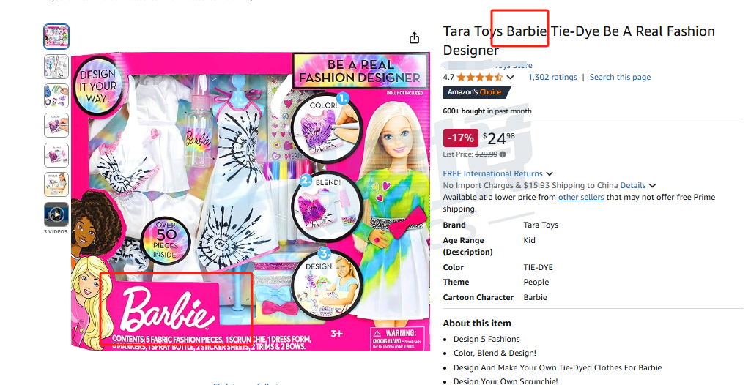Open the list price info icon
Image resolution: width=751 pixels, height=385 pixels.
click(503, 154)
